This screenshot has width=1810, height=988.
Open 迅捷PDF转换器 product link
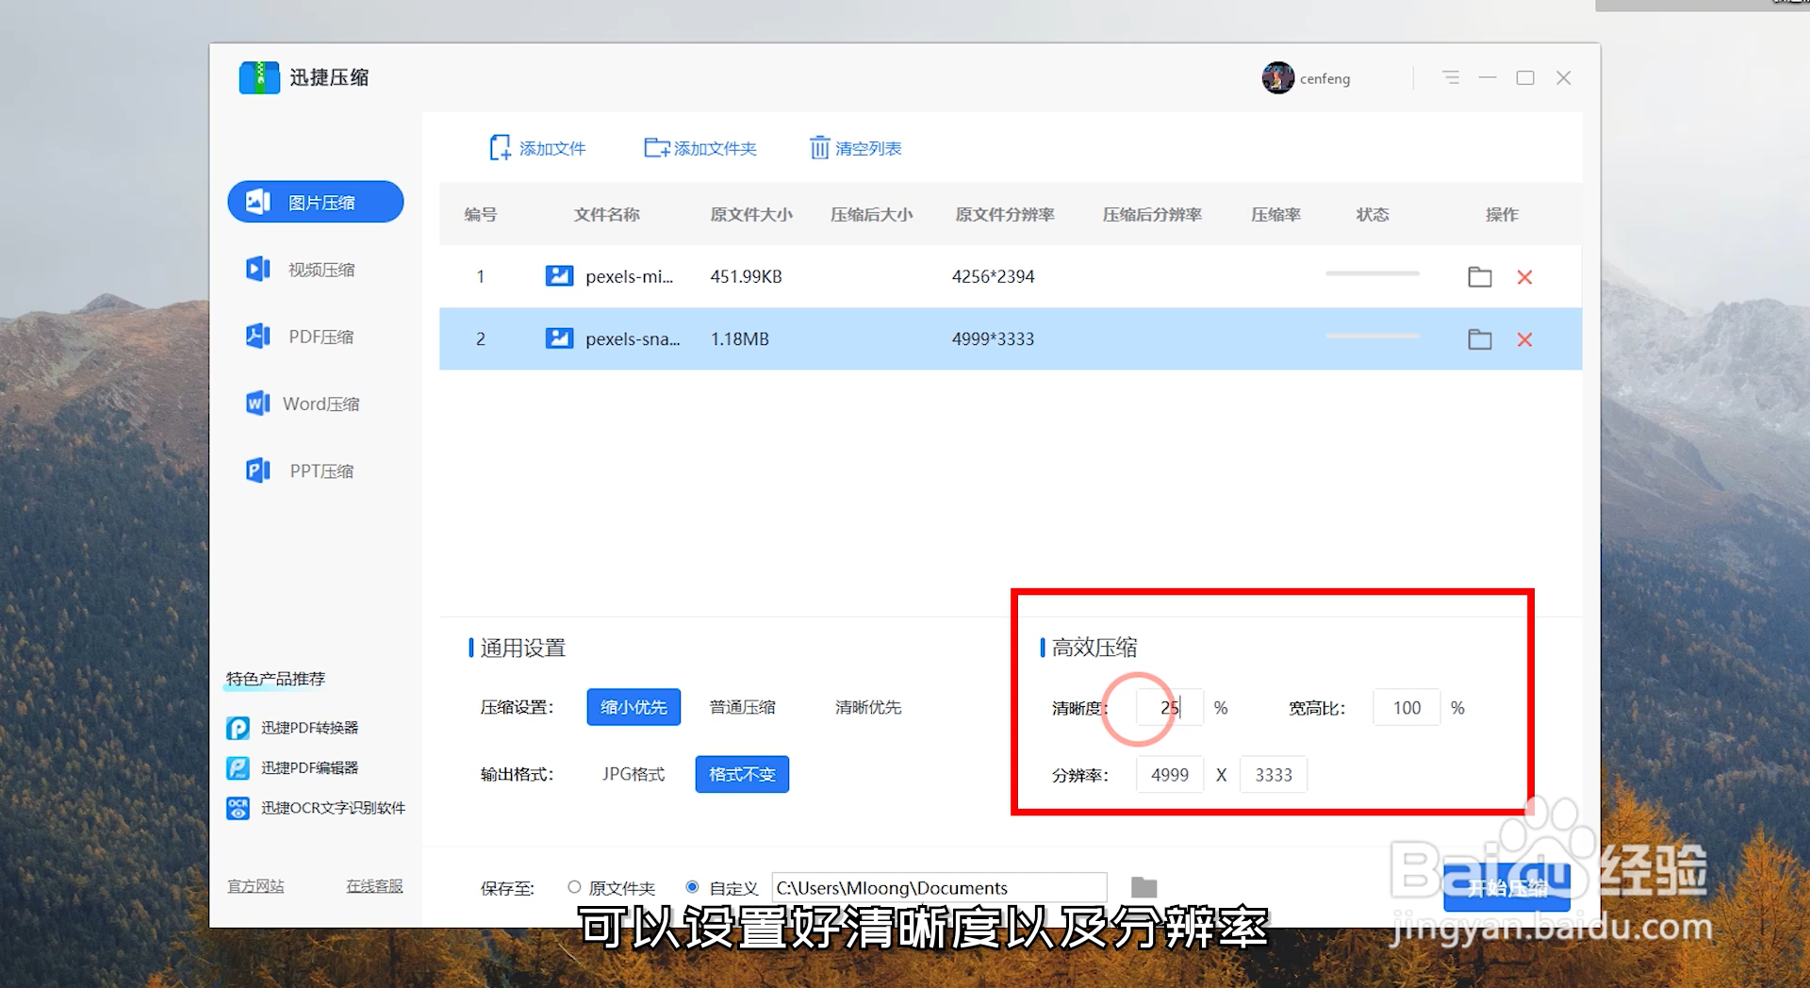click(309, 728)
